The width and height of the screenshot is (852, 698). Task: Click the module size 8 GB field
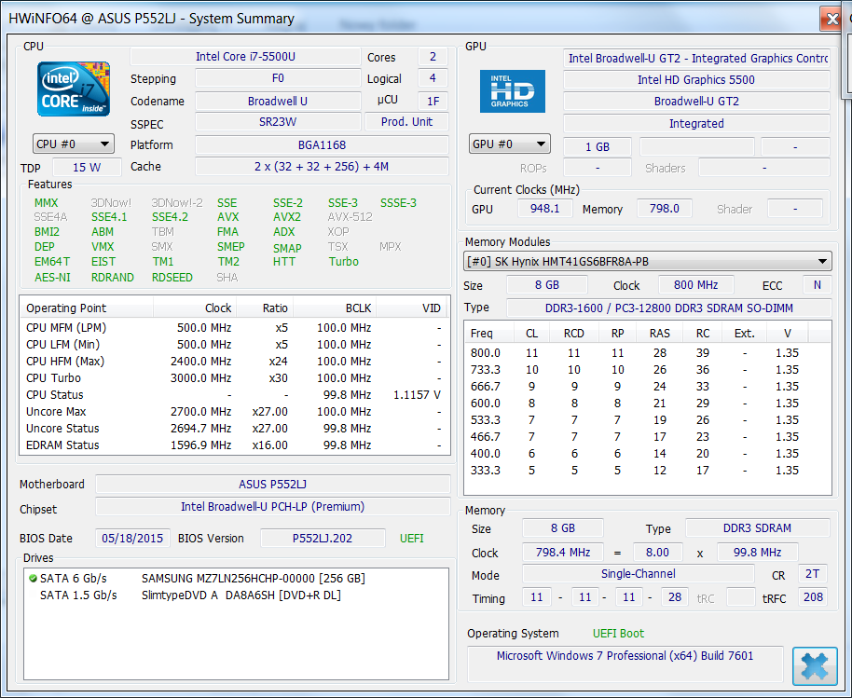tap(546, 285)
